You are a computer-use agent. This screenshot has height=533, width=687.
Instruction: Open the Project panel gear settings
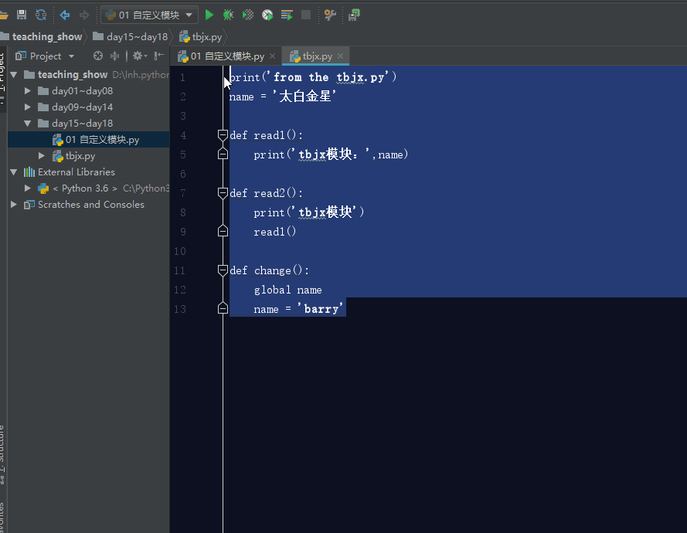pos(140,56)
